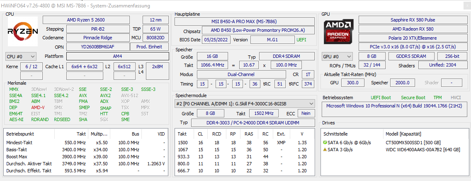Select the PiR-B2 stepping field
Viewport: 471px width, 181px height.
98,29
